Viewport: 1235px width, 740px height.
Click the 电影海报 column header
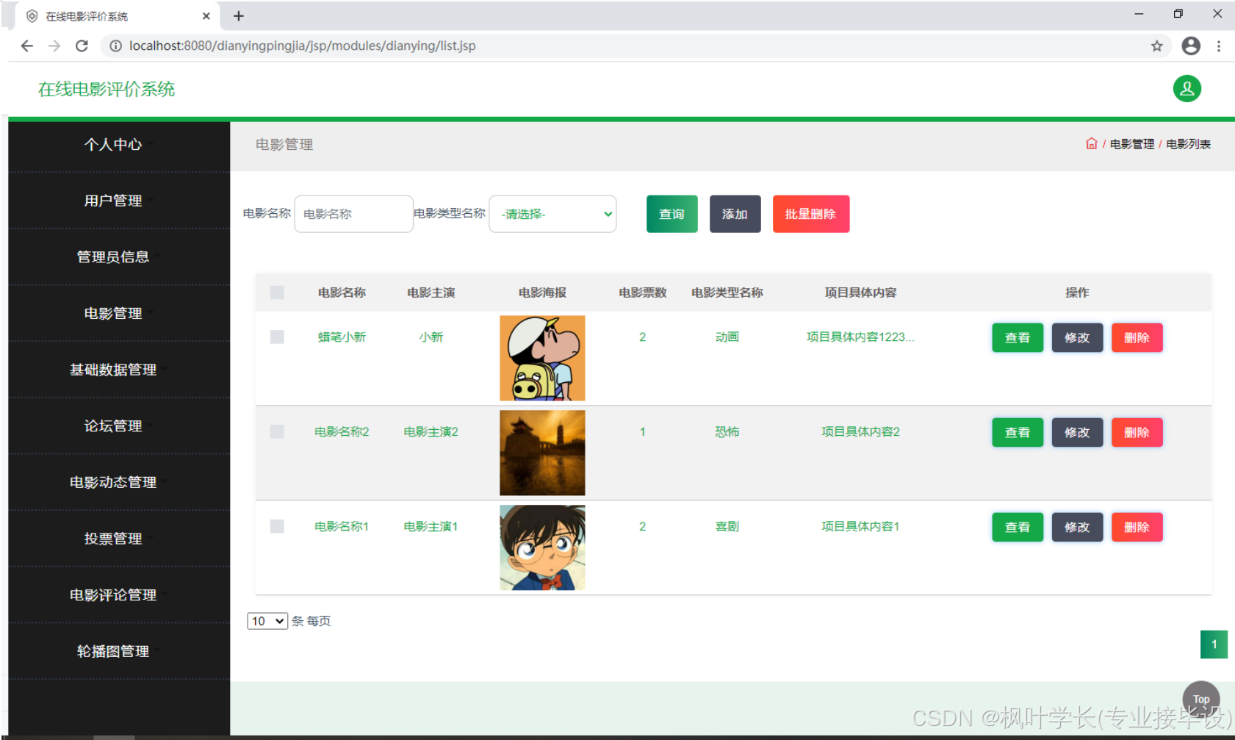542,292
